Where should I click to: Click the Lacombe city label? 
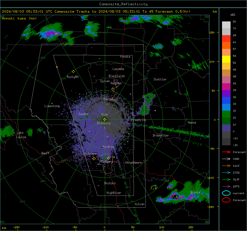(118, 69)
